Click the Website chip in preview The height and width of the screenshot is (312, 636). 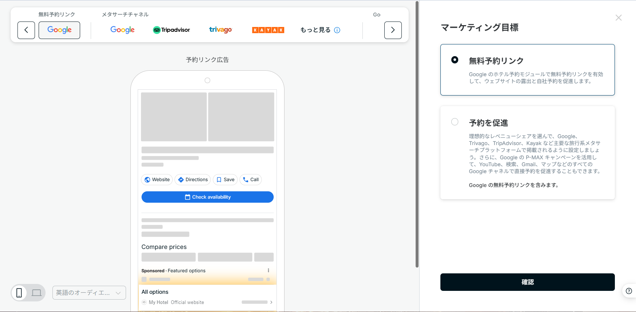click(157, 180)
